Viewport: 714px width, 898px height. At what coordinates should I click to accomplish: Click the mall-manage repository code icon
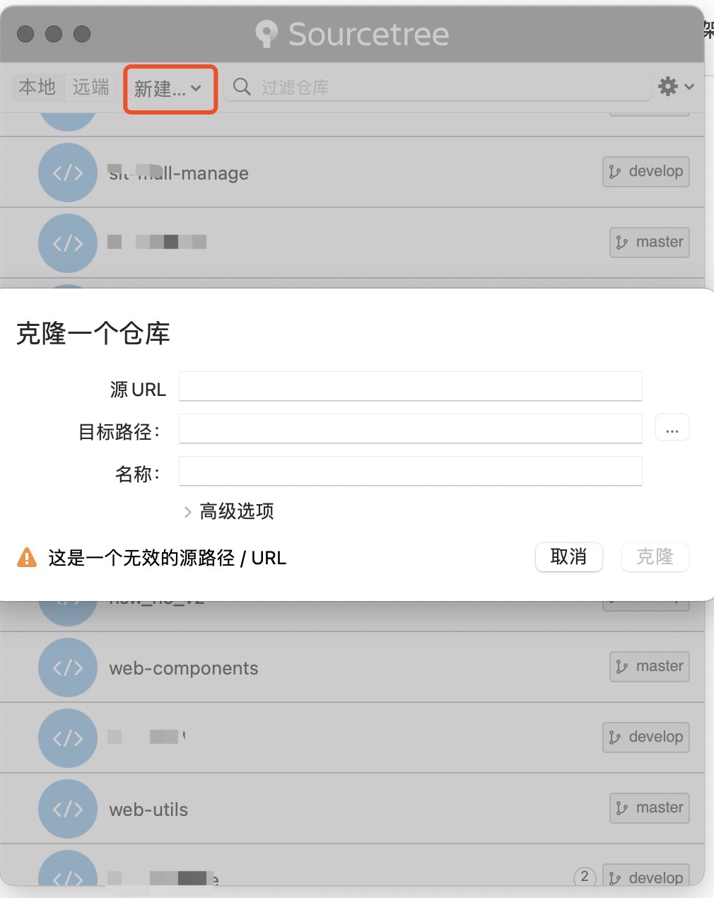[68, 173]
